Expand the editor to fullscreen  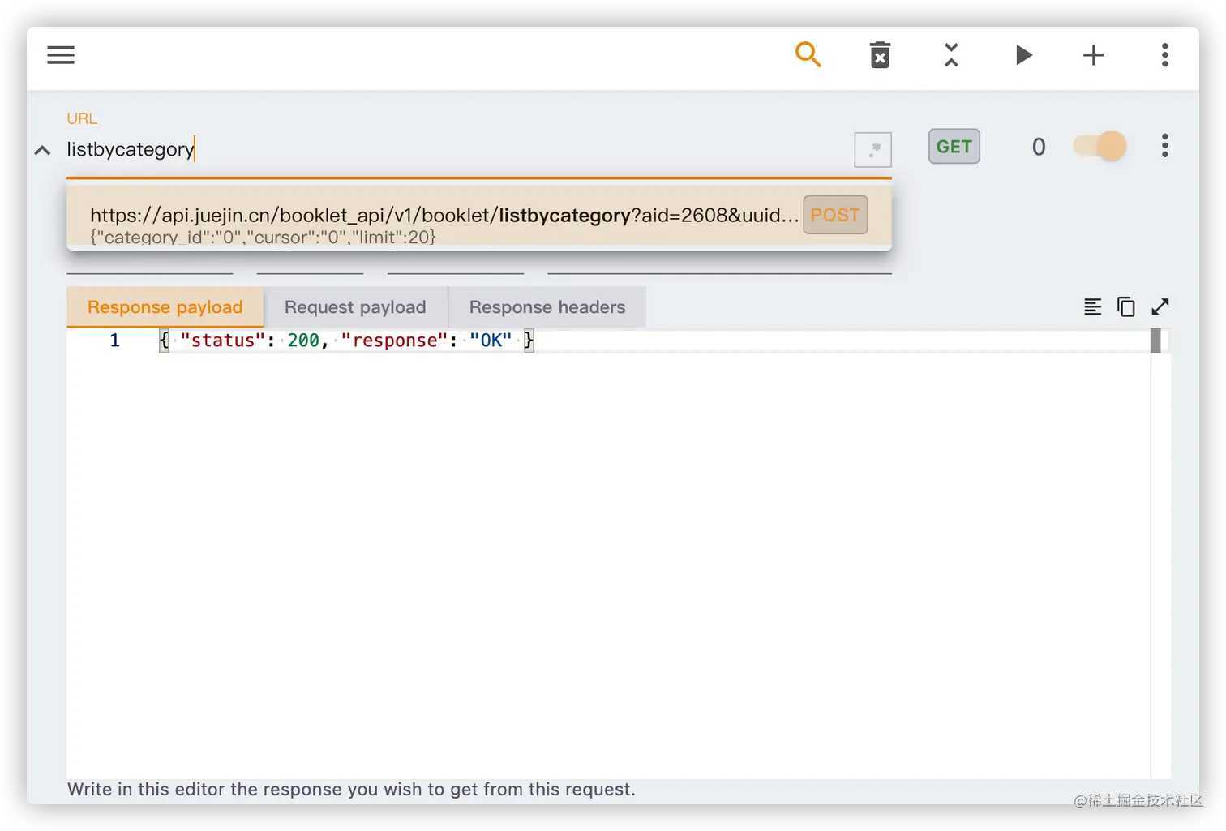click(1160, 306)
